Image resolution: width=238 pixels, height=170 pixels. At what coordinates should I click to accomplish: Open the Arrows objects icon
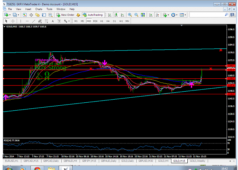click(x=65, y=21)
